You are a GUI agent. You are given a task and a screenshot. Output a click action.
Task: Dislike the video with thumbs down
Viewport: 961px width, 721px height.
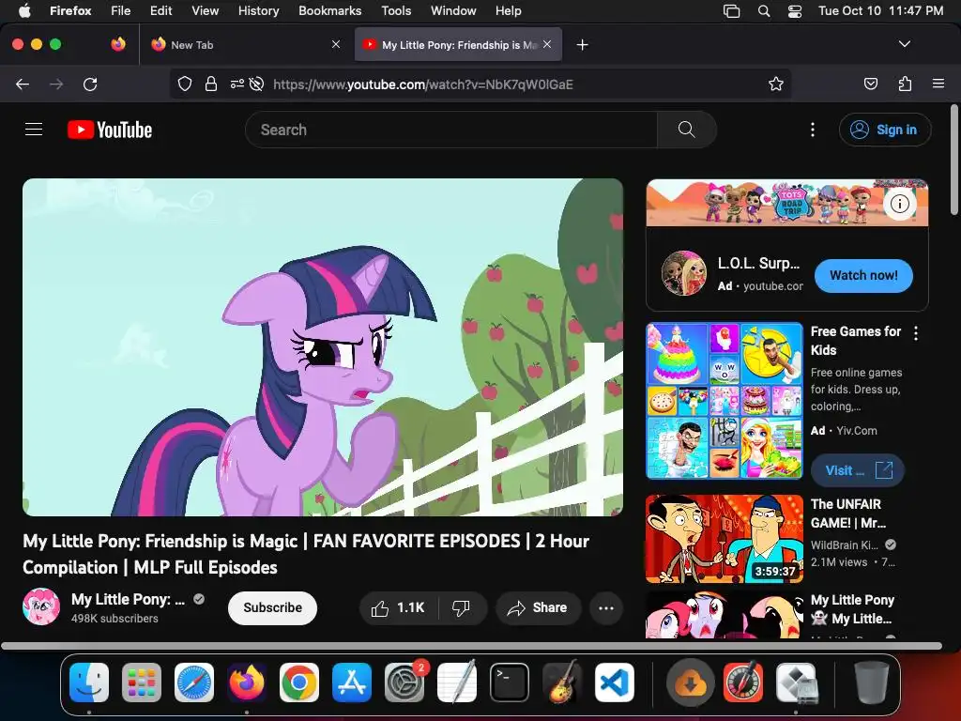[x=462, y=607]
